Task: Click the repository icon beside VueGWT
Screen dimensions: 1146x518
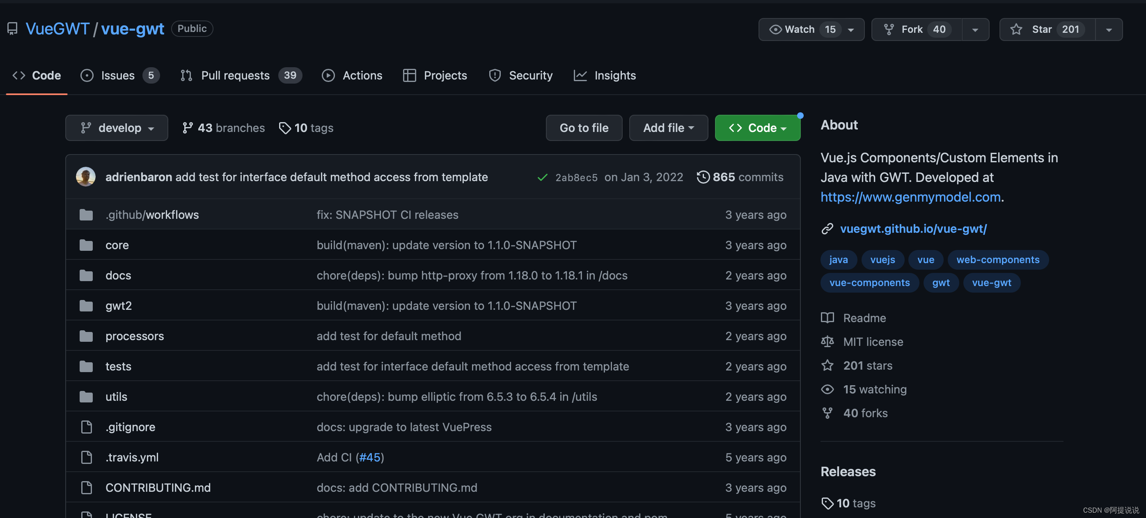Action: pos(12,29)
